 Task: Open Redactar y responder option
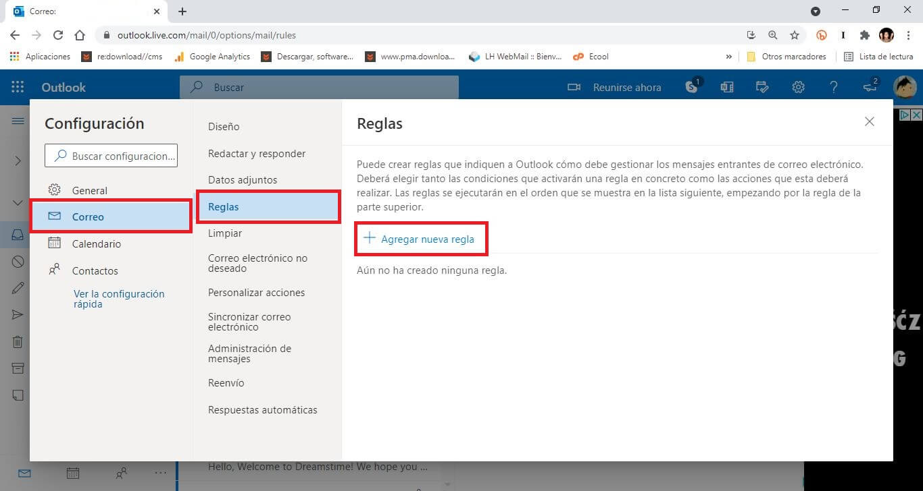[x=257, y=153]
